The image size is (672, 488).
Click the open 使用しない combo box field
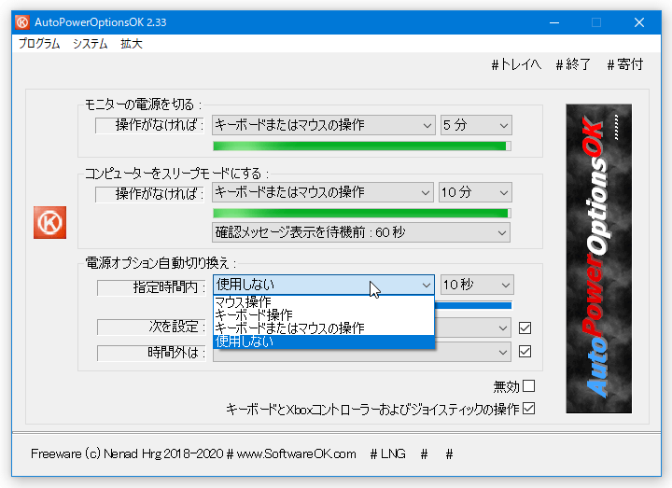click(x=324, y=285)
